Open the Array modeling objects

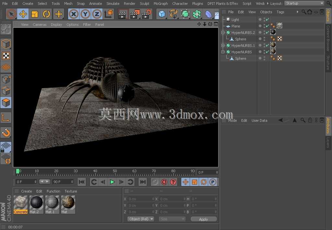[197, 14]
